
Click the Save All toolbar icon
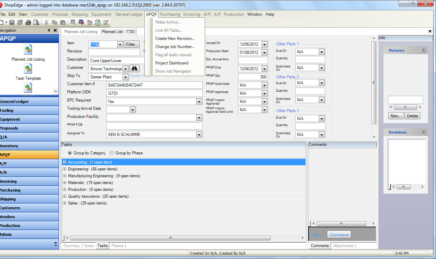point(20,22)
